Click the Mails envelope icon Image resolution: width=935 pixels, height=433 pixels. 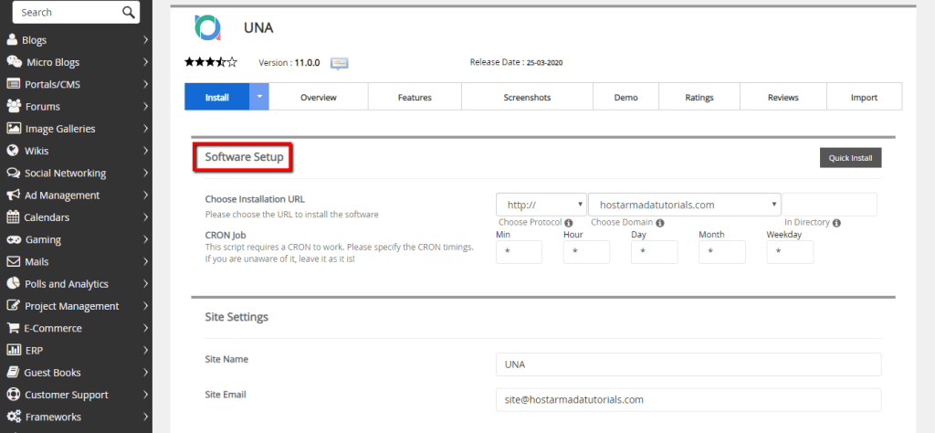[13, 261]
